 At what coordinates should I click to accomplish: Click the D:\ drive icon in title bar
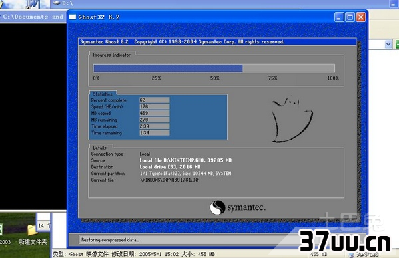[57, 3]
